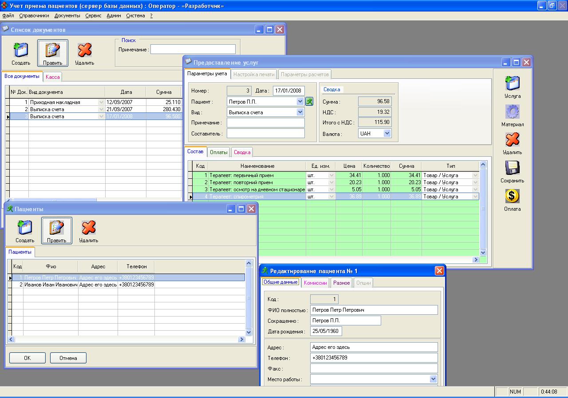
Task: Open the Вид dropdown showing Выписка счета
Action: click(x=300, y=112)
